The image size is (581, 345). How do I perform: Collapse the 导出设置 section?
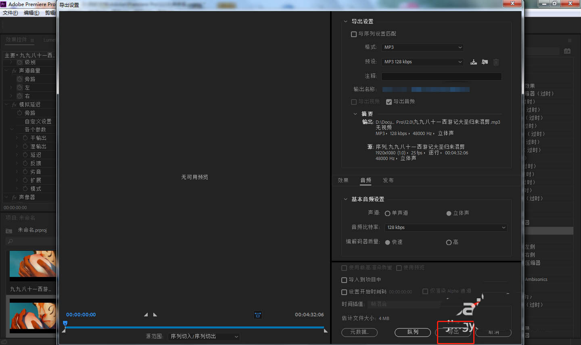[345, 21]
